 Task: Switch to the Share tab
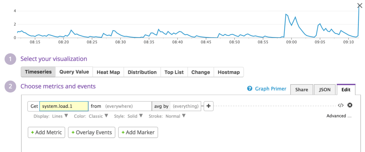click(302, 90)
